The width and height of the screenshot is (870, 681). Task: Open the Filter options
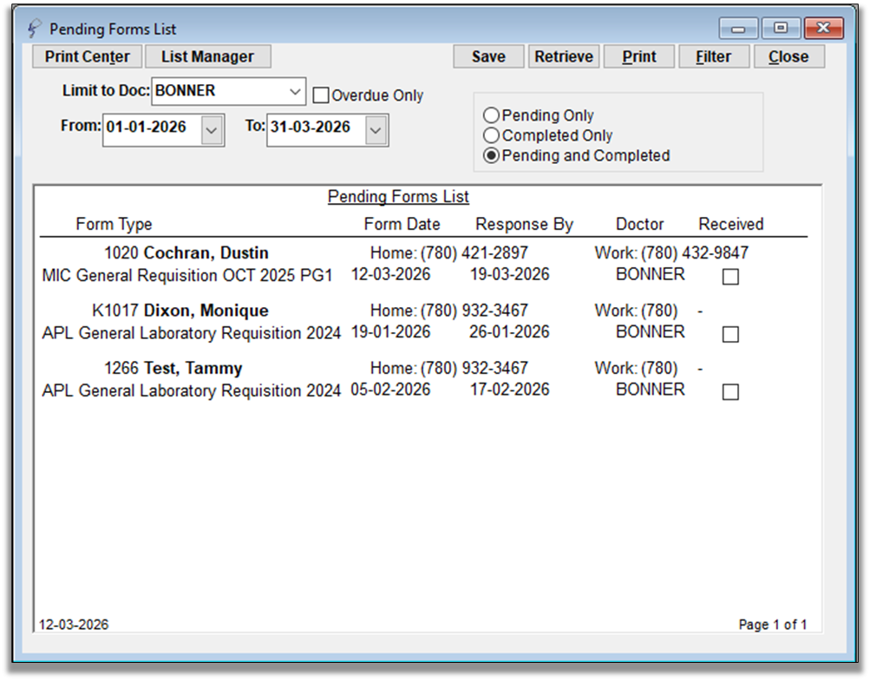713,56
